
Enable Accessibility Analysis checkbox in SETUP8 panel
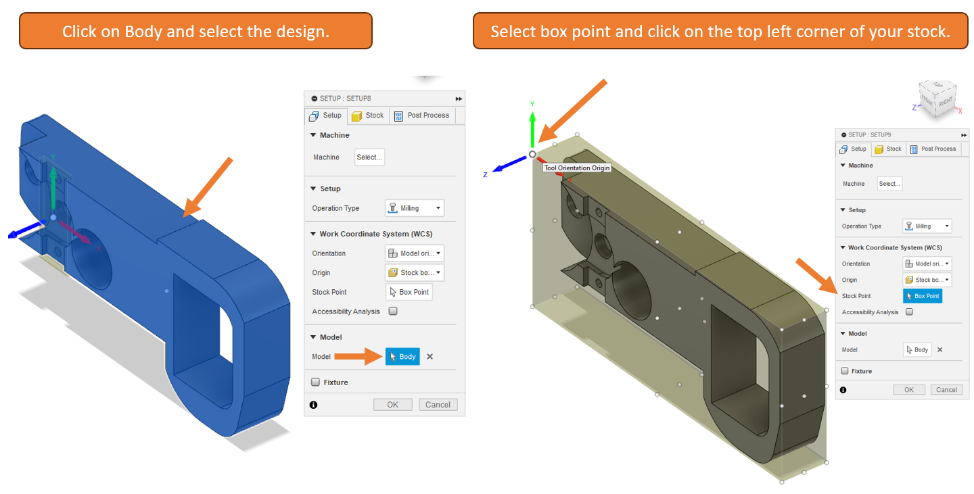(x=393, y=312)
